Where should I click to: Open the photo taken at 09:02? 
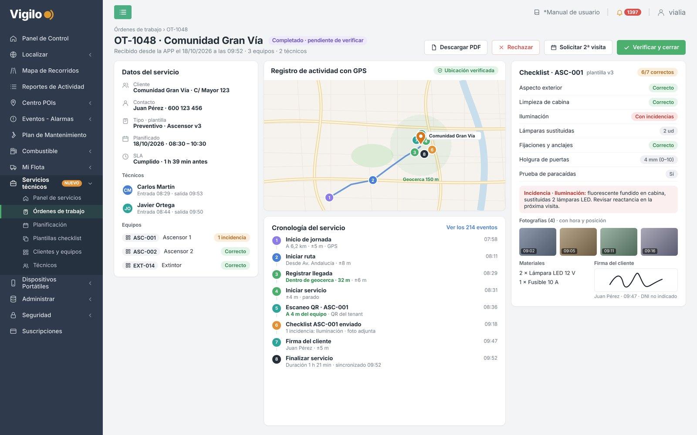tap(538, 242)
